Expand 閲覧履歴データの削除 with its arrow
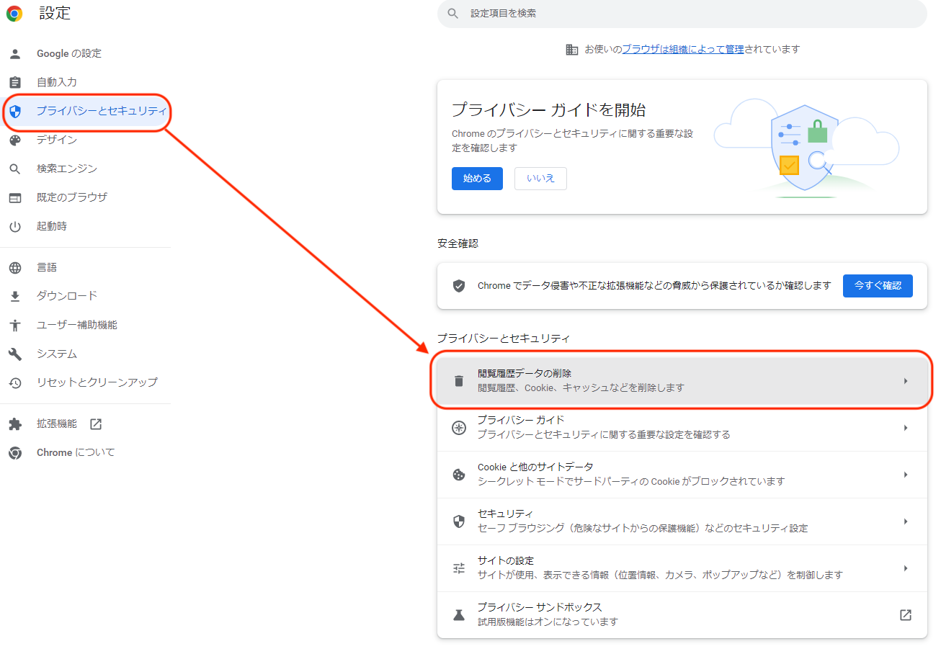The width and height of the screenshot is (941, 654). (906, 381)
